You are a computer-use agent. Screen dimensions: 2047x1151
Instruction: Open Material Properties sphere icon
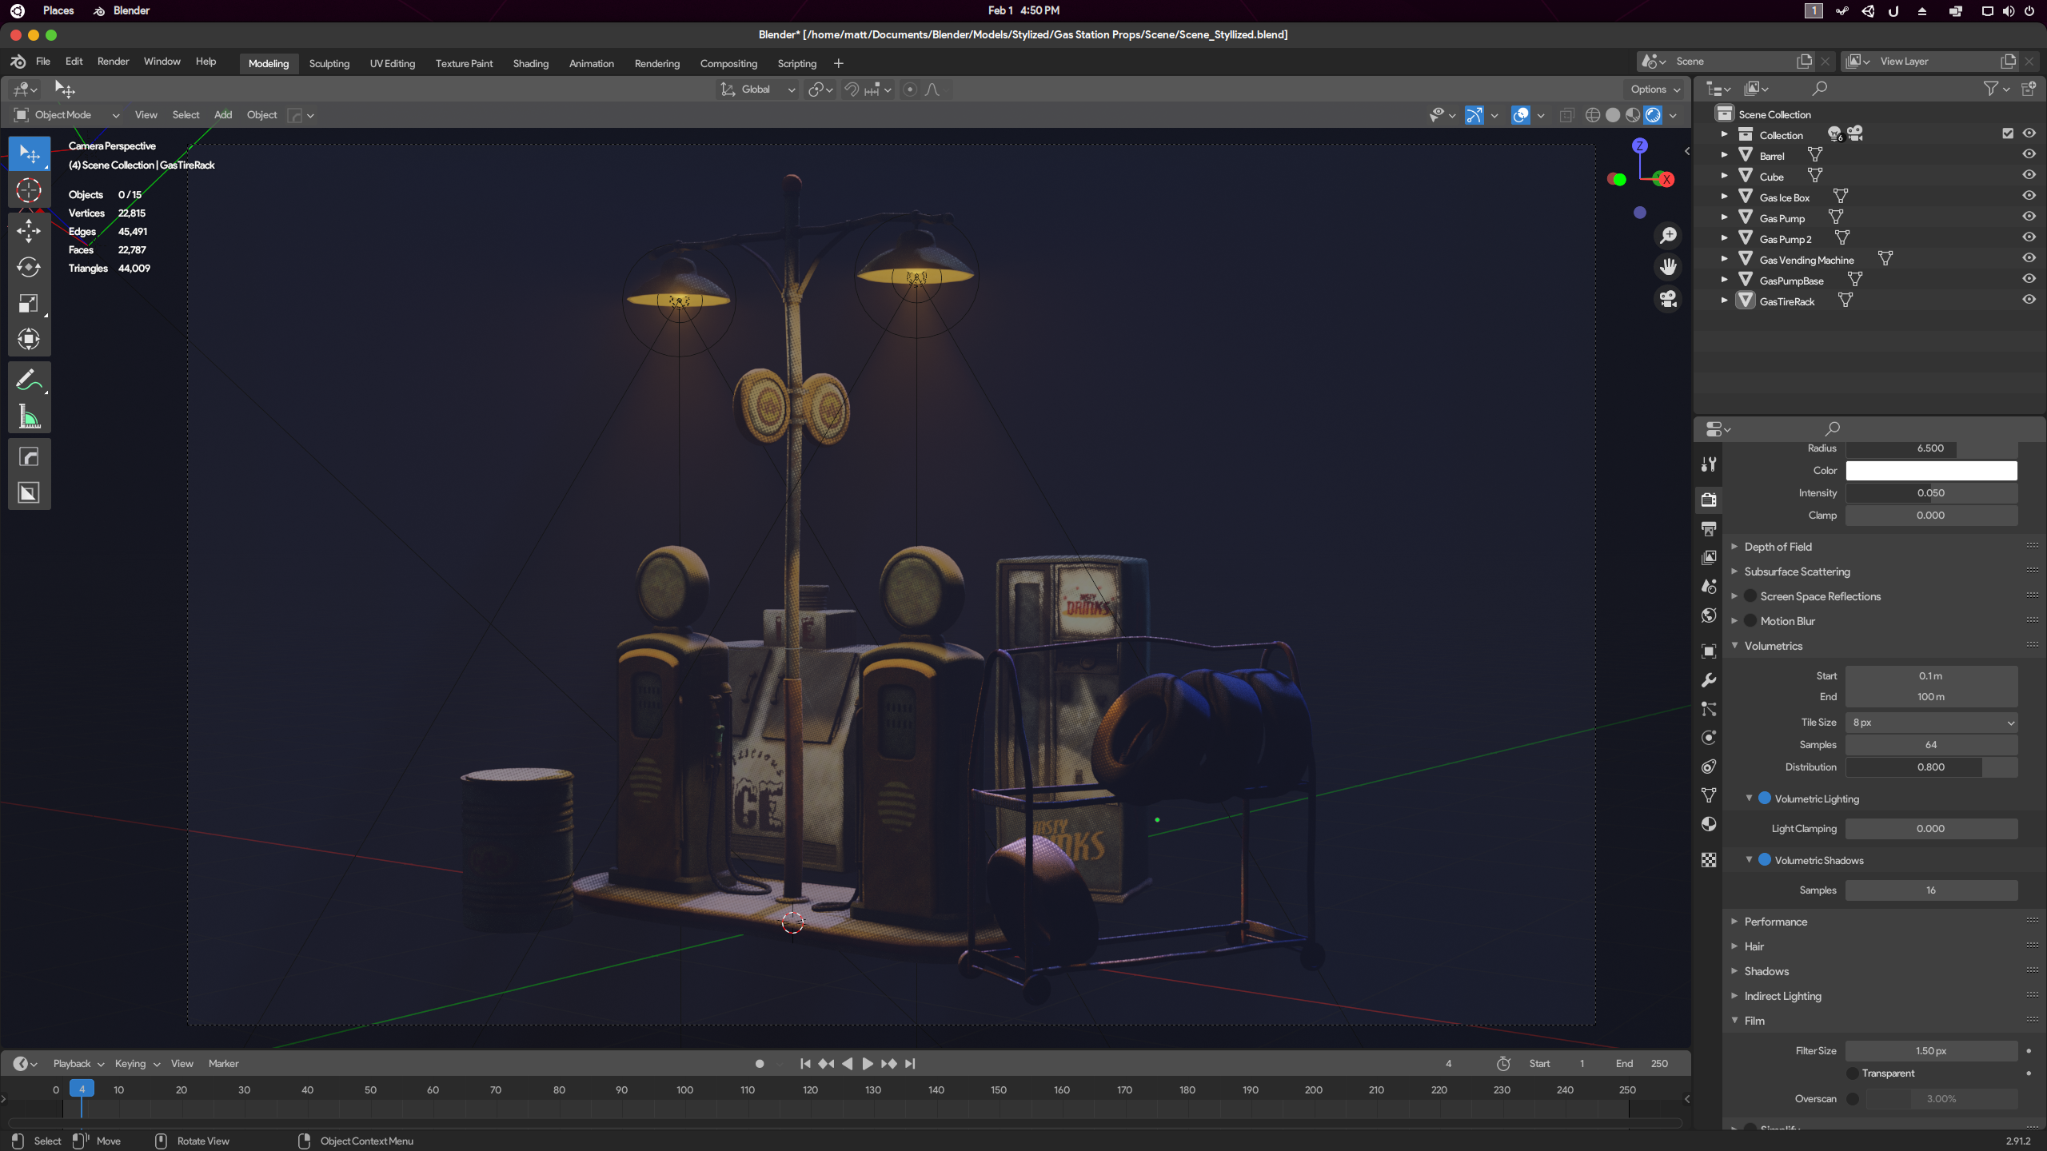click(1709, 824)
